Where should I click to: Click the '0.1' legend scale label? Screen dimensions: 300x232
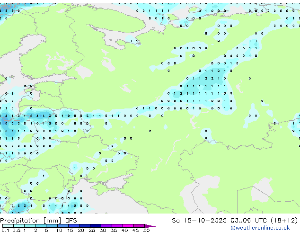point(5,230)
